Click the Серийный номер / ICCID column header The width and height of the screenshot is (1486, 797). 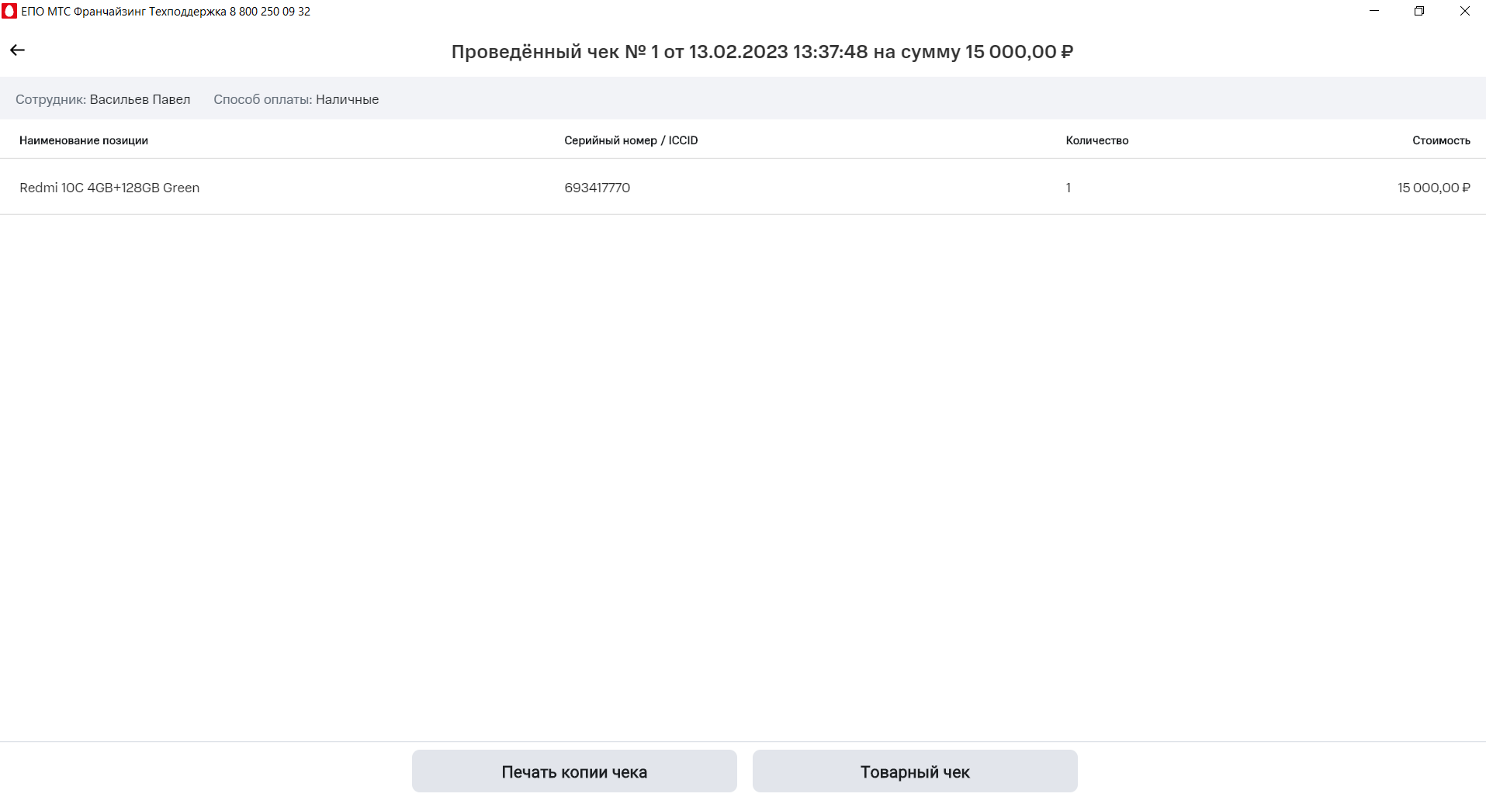coord(631,140)
